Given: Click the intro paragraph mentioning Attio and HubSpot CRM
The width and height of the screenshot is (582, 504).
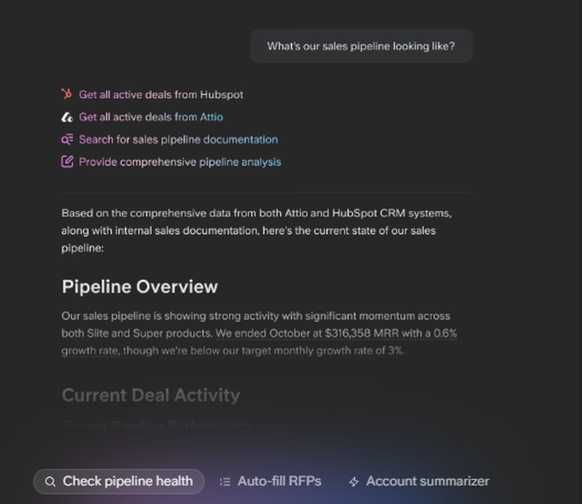Looking at the screenshot, I should [256, 230].
